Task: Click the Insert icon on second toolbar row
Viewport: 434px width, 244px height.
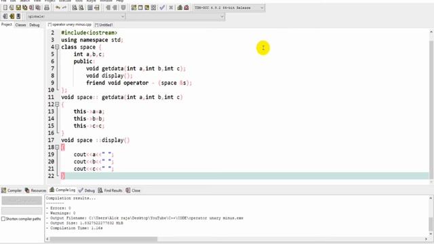Action: [x=5, y=16]
